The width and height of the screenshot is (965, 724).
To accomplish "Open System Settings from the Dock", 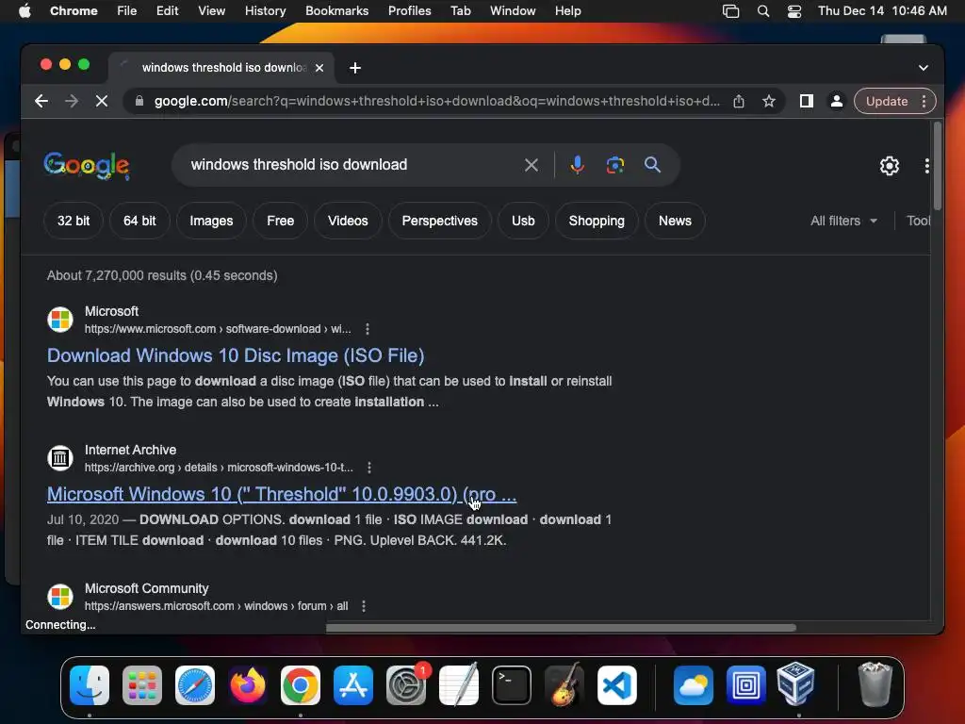I will coord(406,684).
